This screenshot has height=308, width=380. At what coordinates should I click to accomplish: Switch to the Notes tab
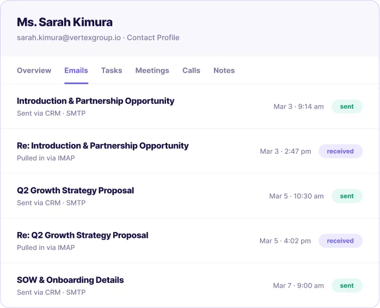(x=224, y=71)
